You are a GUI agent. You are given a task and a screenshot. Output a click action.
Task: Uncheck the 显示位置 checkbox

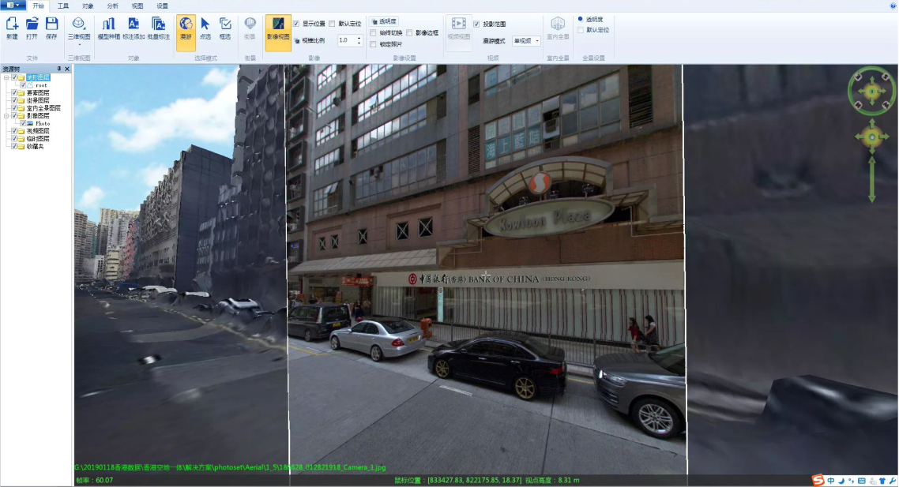(296, 24)
